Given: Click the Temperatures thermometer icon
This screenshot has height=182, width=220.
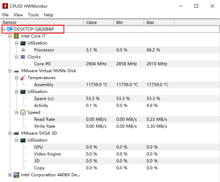Looking at the screenshot, I should (x=23, y=78).
